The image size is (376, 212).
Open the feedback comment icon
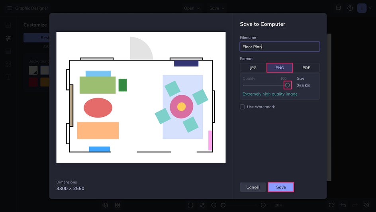(338, 8)
